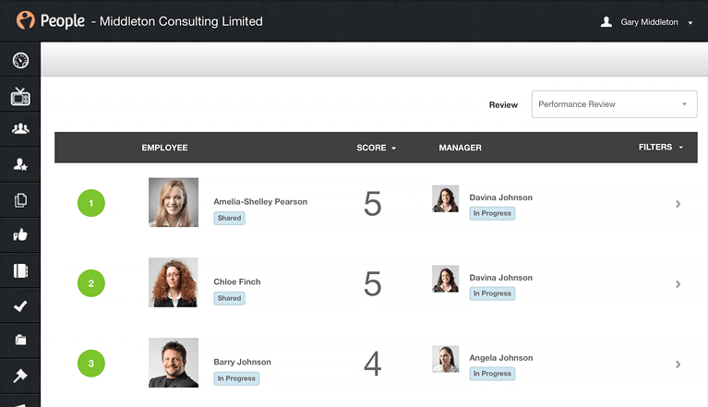Open the dashboard gauge icon in sidebar
Image resolution: width=708 pixels, height=407 pixels.
tap(20, 60)
